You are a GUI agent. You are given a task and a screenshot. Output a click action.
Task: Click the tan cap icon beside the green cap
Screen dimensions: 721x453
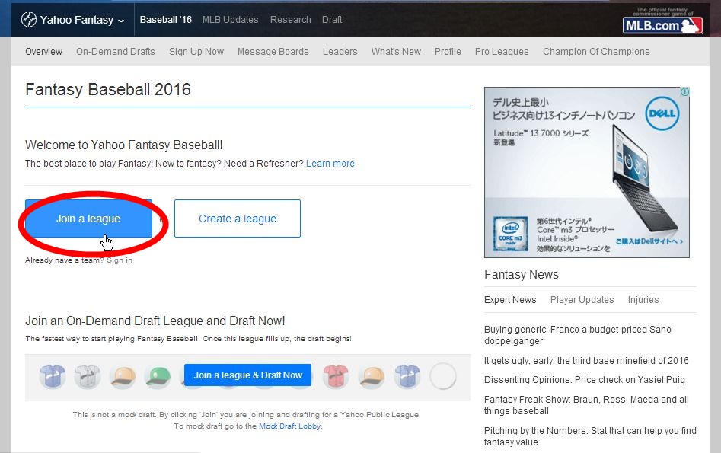(x=123, y=376)
